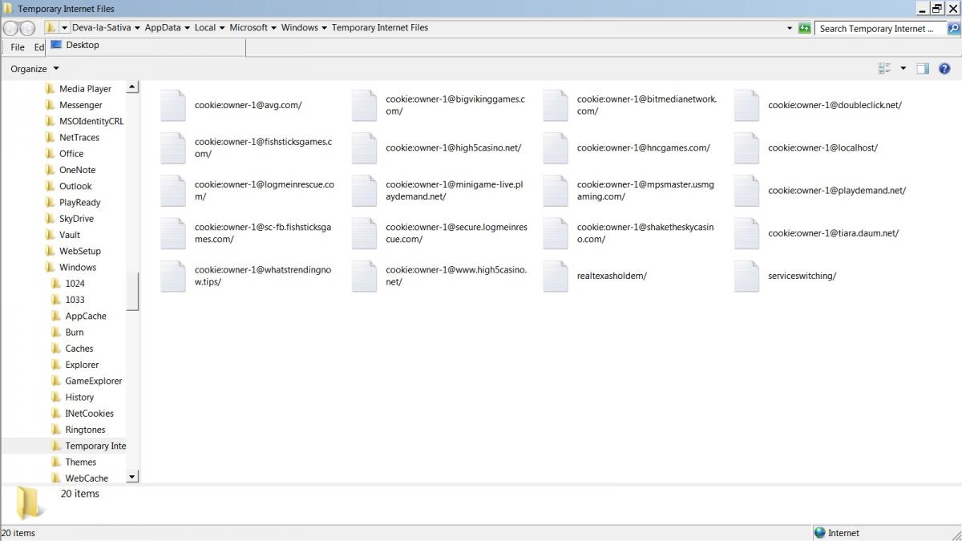Click the green refresh icon in address bar
Screen dimensions: 962x541
[x=805, y=28]
